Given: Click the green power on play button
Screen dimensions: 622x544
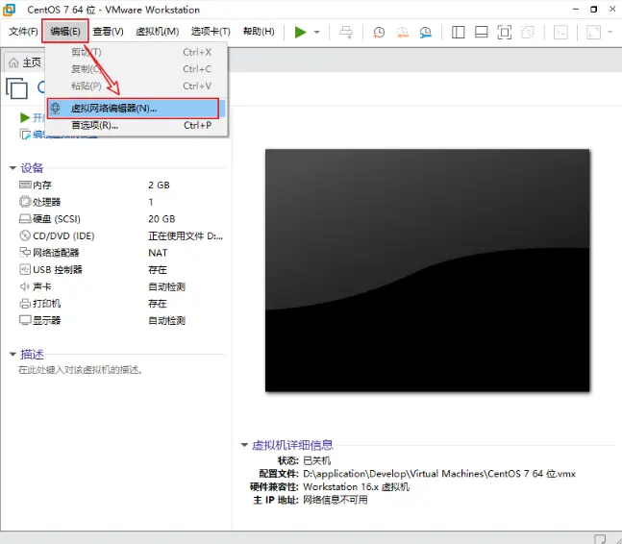Looking at the screenshot, I should (x=301, y=32).
